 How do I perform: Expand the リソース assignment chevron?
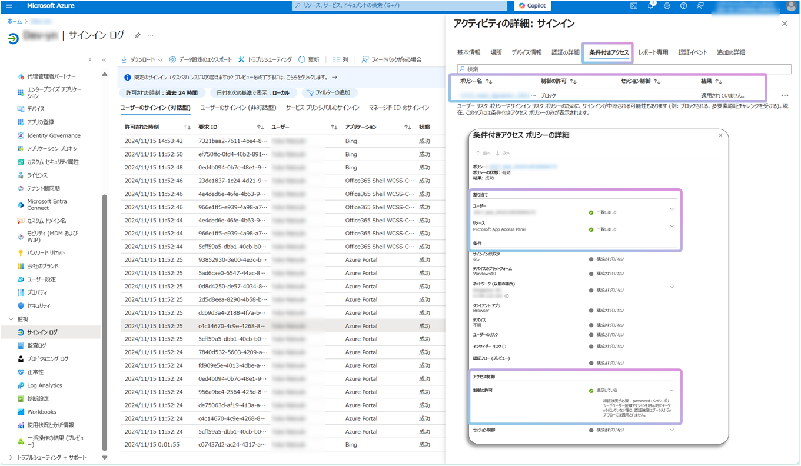pos(672,226)
